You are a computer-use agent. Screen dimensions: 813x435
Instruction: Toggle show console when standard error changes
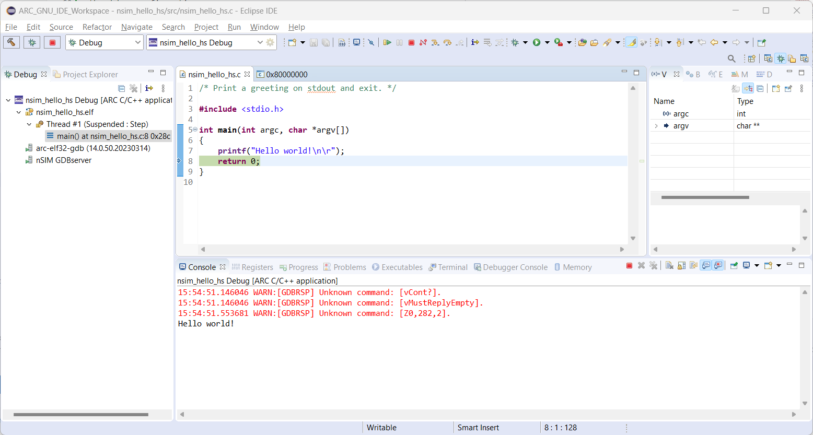click(718, 265)
